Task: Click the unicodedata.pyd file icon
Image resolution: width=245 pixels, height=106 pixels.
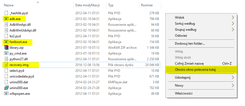Action: pyautogui.click(x=6, y=76)
